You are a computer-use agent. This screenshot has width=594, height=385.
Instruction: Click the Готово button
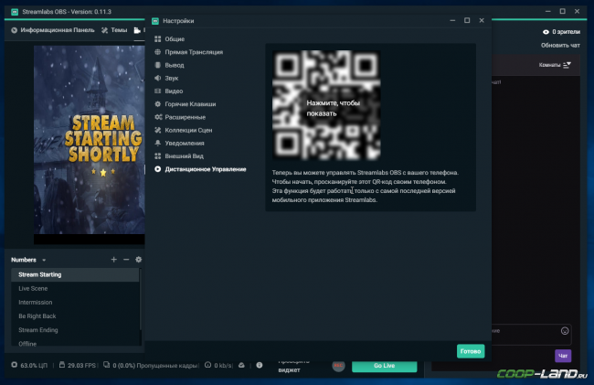pos(471,351)
